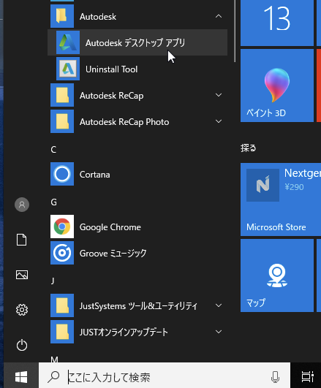
Task: Click the Nextgen app thumbnail in Store tile
Action: tap(263, 185)
